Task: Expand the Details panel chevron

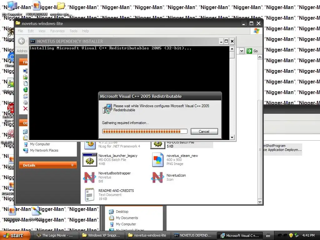Action: (x=72, y=165)
